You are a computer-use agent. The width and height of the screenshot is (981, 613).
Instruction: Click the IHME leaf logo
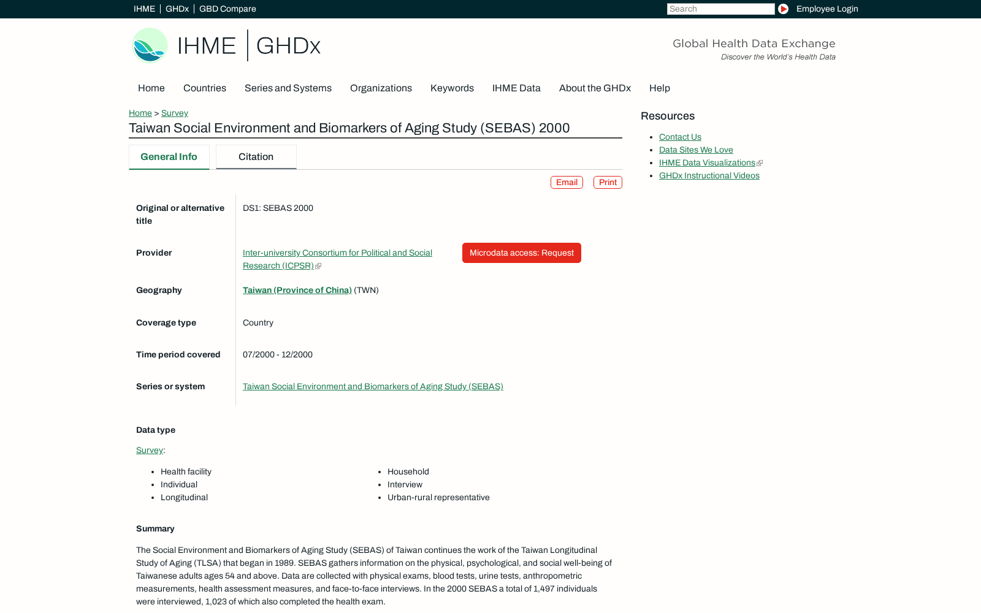150,45
